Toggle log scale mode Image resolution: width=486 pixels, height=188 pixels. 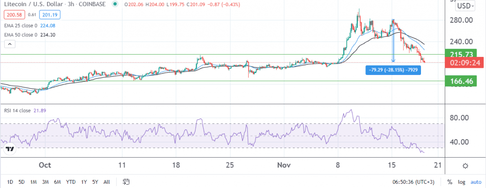coord(461,182)
